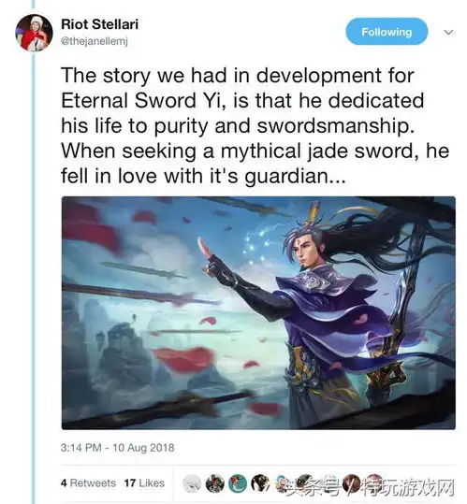Open Riot Stellari's round profile avatar

click(34, 33)
